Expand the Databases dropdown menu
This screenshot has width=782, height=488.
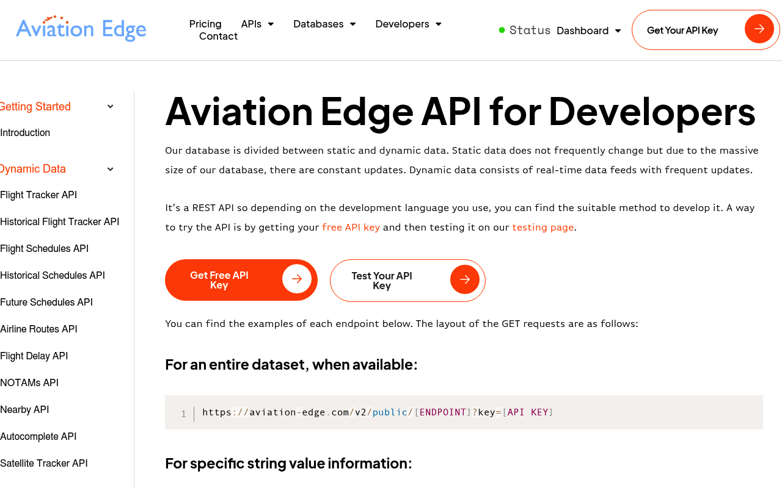pyautogui.click(x=324, y=24)
